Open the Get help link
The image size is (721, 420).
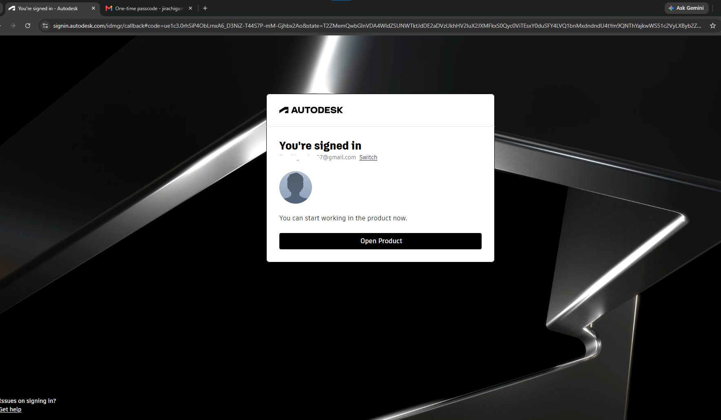pos(11,409)
